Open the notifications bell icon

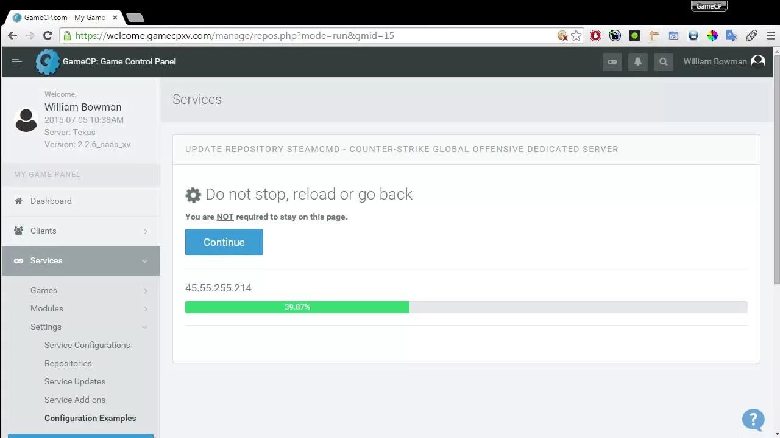point(638,61)
